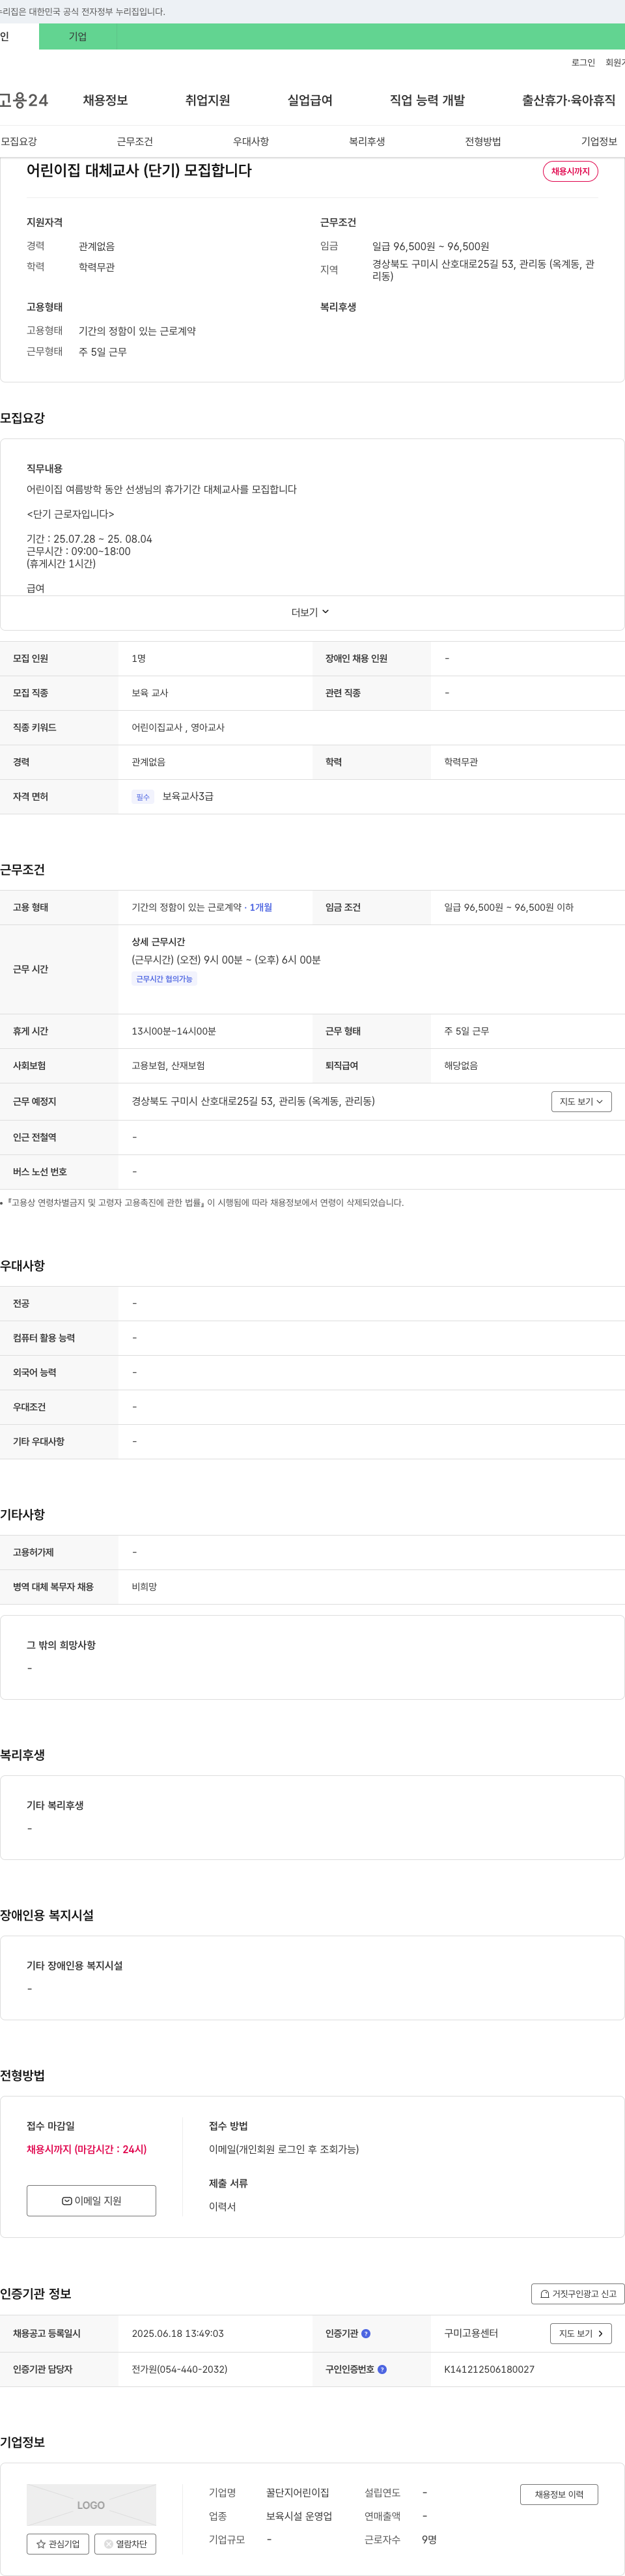Report with 거짓구인광고 신고 button

pyautogui.click(x=578, y=2294)
